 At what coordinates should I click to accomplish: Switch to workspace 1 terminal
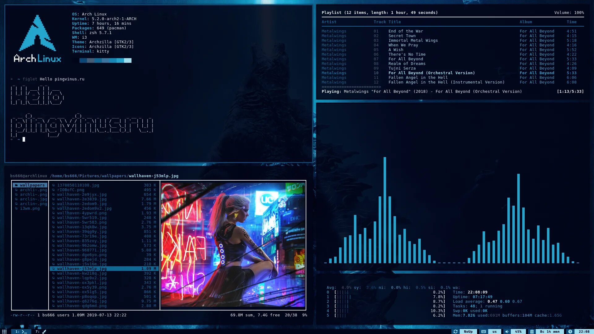pyautogui.click(x=21, y=331)
